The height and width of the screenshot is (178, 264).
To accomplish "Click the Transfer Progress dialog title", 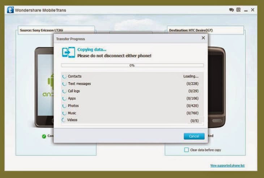I will point(71,39).
